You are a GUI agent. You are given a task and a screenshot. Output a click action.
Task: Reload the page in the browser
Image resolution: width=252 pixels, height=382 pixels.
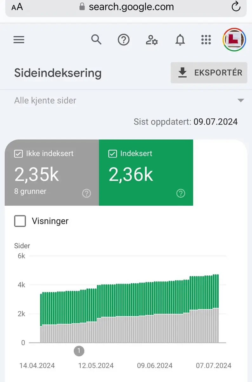(x=236, y=7)
